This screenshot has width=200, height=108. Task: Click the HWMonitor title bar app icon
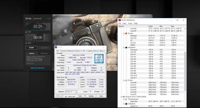click(119, 20)
